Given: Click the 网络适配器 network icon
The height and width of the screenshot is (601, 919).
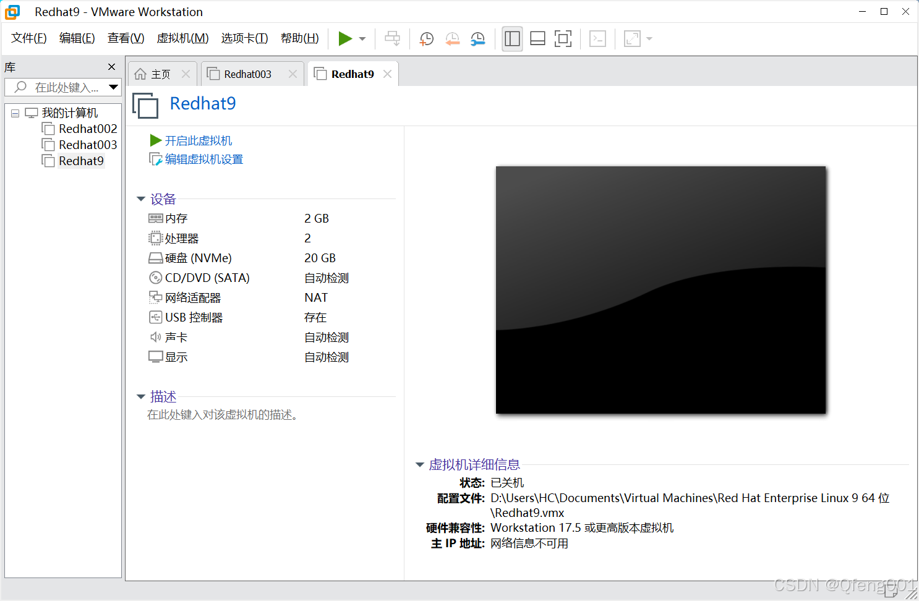Looking at the screenshot, I should 155,297.
